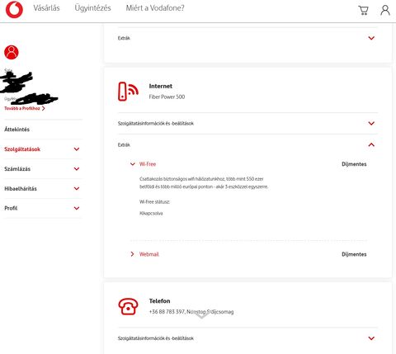The height and width of the screenshot is (354, 396).
Task: Select Számlázás in the sidebar
Action: pyautogui.click(x=17, y=169)
